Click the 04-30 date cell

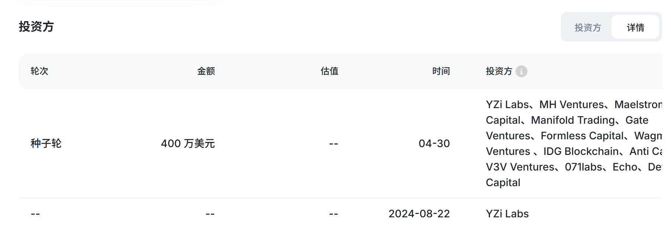click(x=434, y=143)
